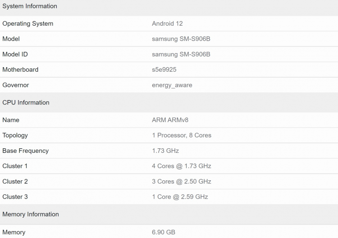The width and height of the screenshot is (338, 238).
Task: Select the energy_aware governor value
Action: coord(172,85)
